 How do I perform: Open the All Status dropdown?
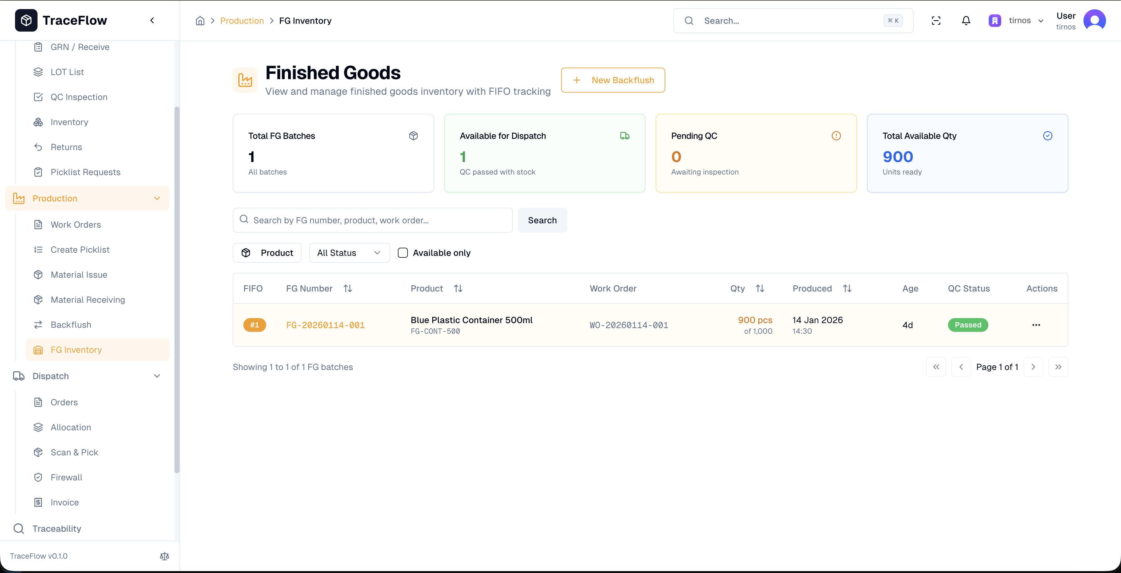(349, 253)
